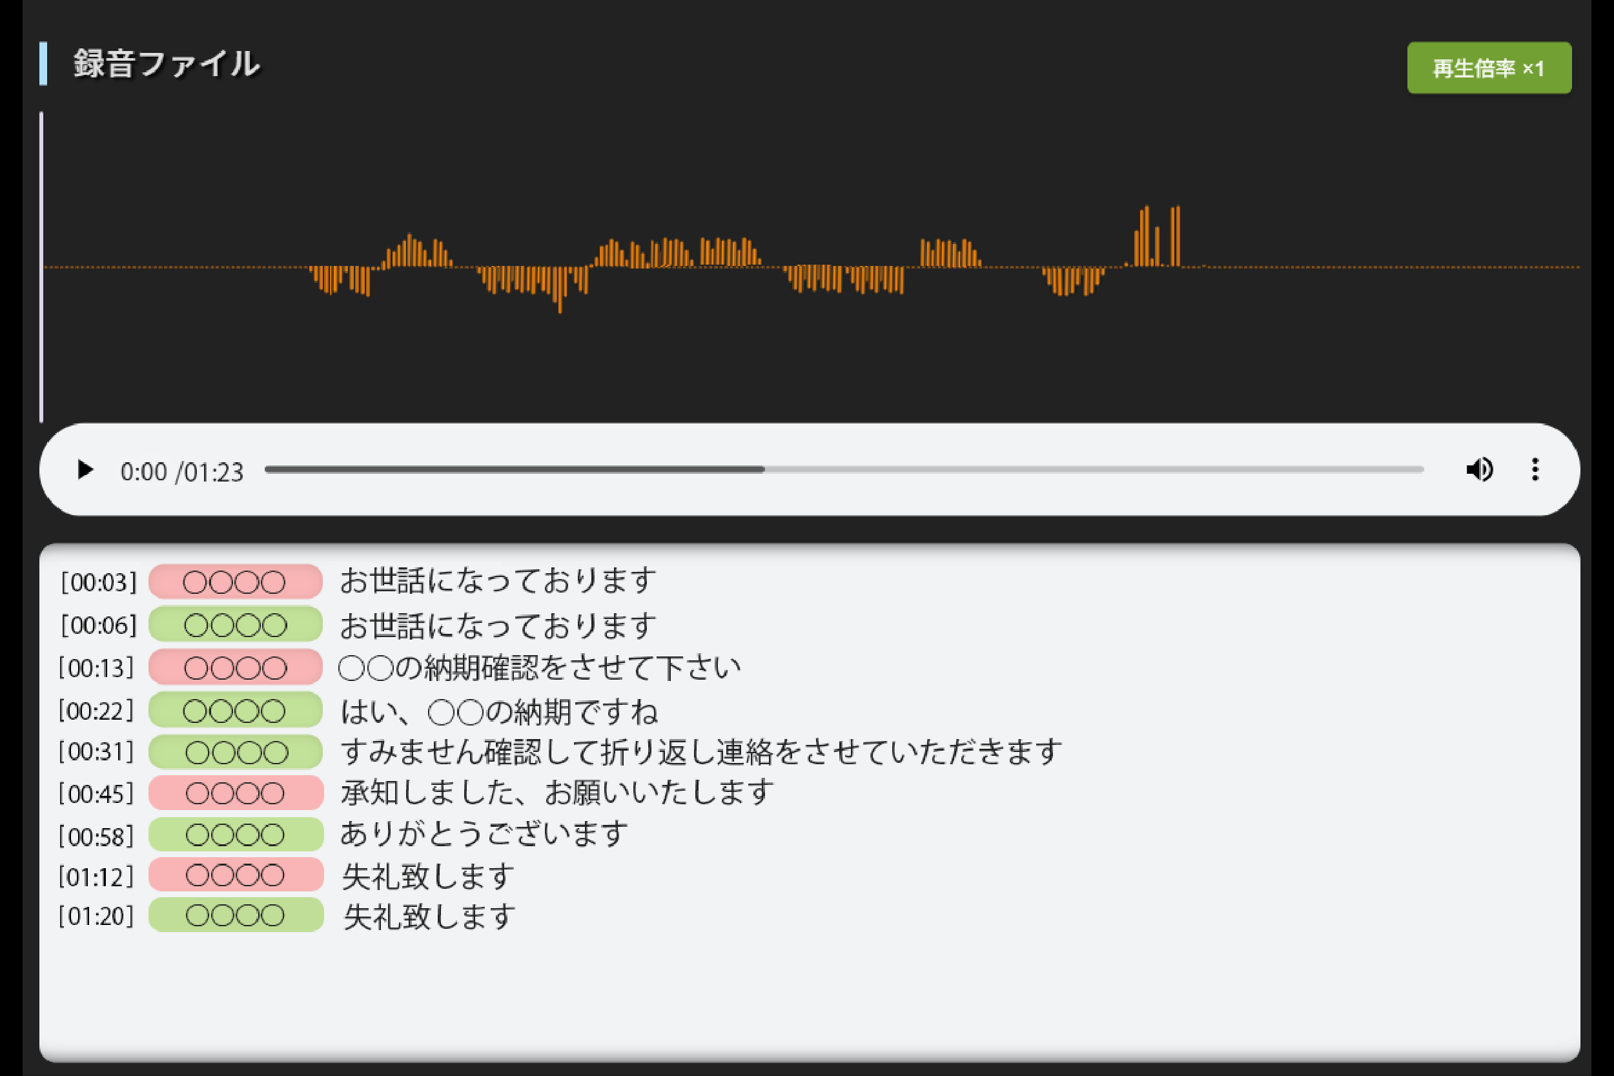Select the green speaker tag at 00:31

click(236, 752)
